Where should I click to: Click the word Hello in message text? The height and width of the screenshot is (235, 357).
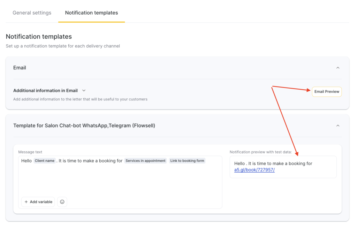26,161
